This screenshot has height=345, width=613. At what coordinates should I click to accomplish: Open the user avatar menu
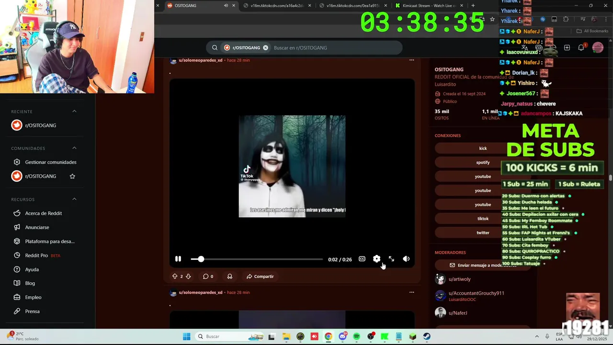(598, 47)
